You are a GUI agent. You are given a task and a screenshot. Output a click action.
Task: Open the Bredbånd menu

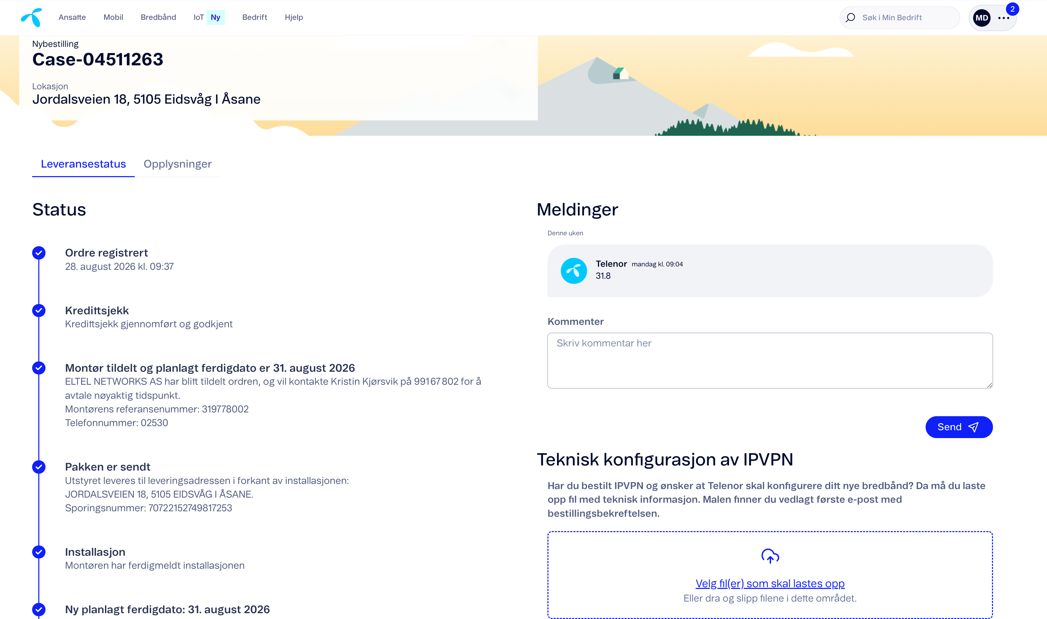(x=158, y=17)
